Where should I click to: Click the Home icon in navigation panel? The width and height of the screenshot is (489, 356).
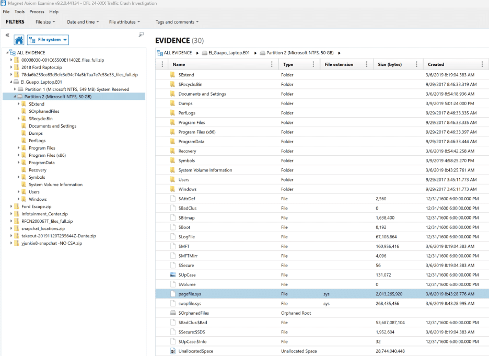point(19,40)
